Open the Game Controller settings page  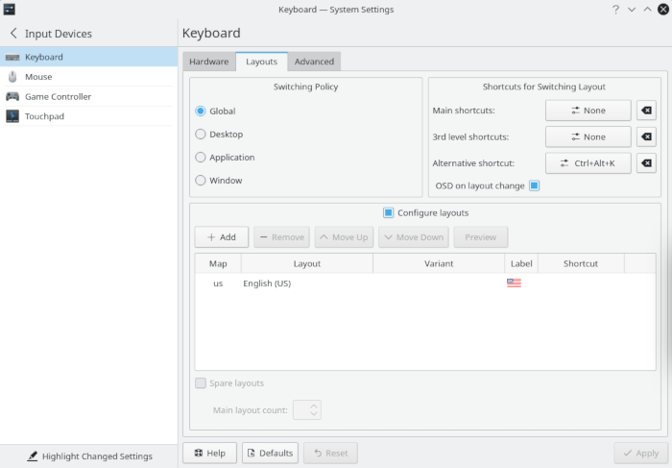click(88, 96)
